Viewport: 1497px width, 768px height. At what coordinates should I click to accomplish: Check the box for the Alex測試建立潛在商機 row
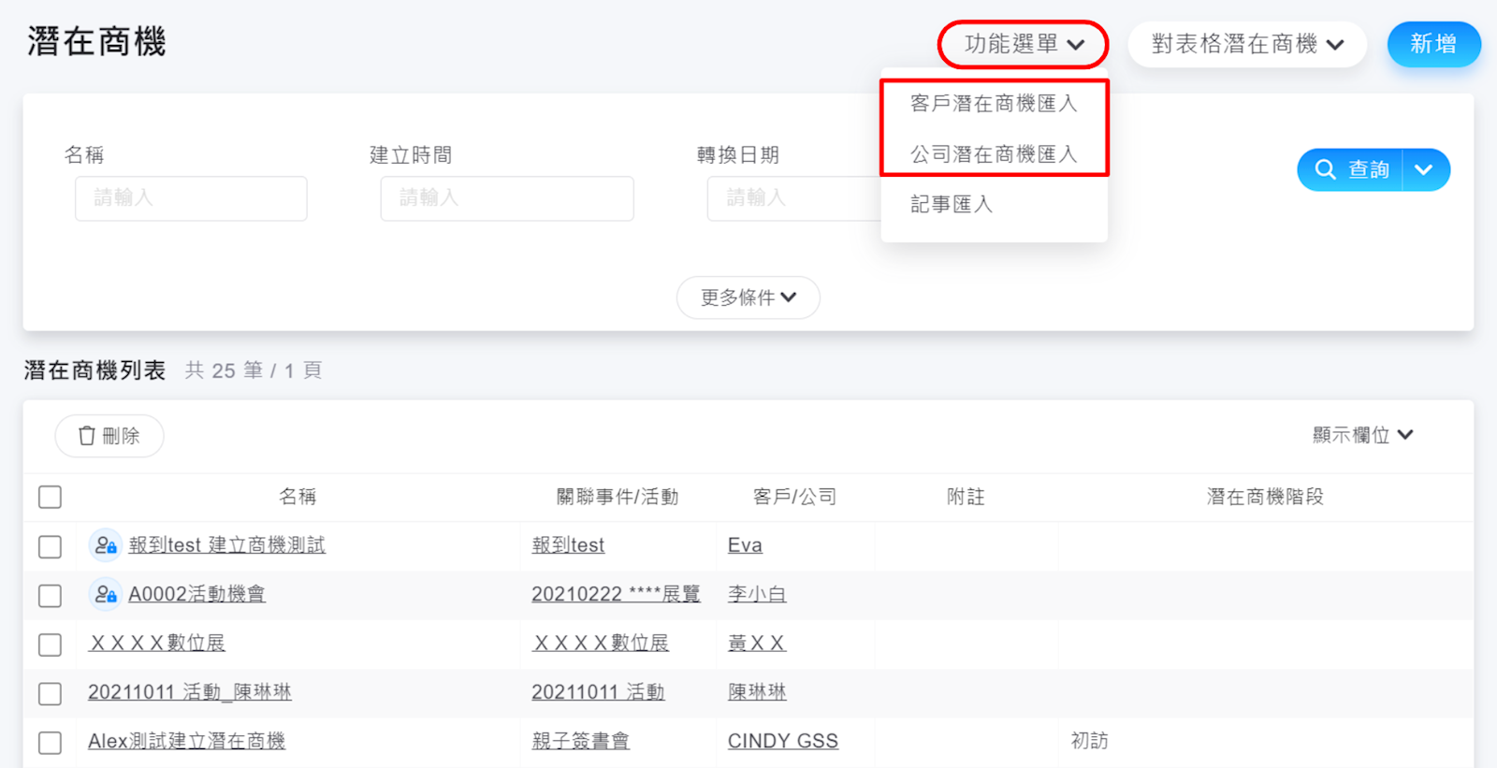pos(51,743)
